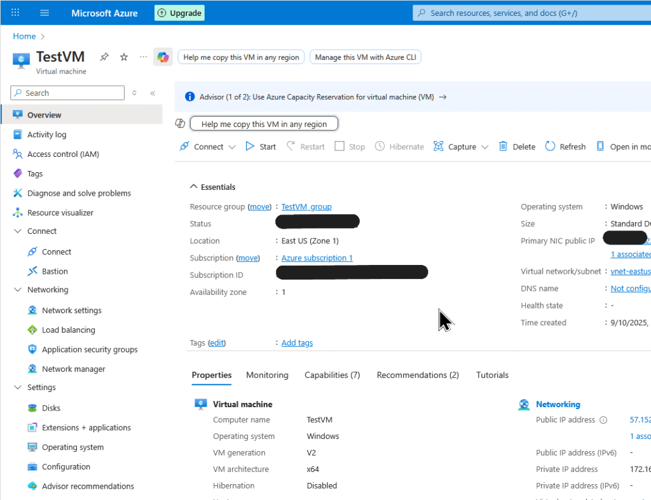Click the Refresh toolbar icon

[550, 147]
